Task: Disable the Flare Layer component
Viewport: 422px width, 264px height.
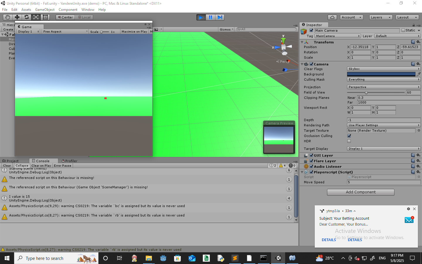Action: point(312,161)
